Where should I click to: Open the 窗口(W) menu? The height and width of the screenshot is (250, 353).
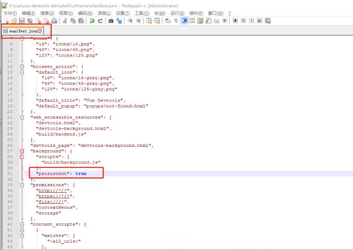(216, 13)
